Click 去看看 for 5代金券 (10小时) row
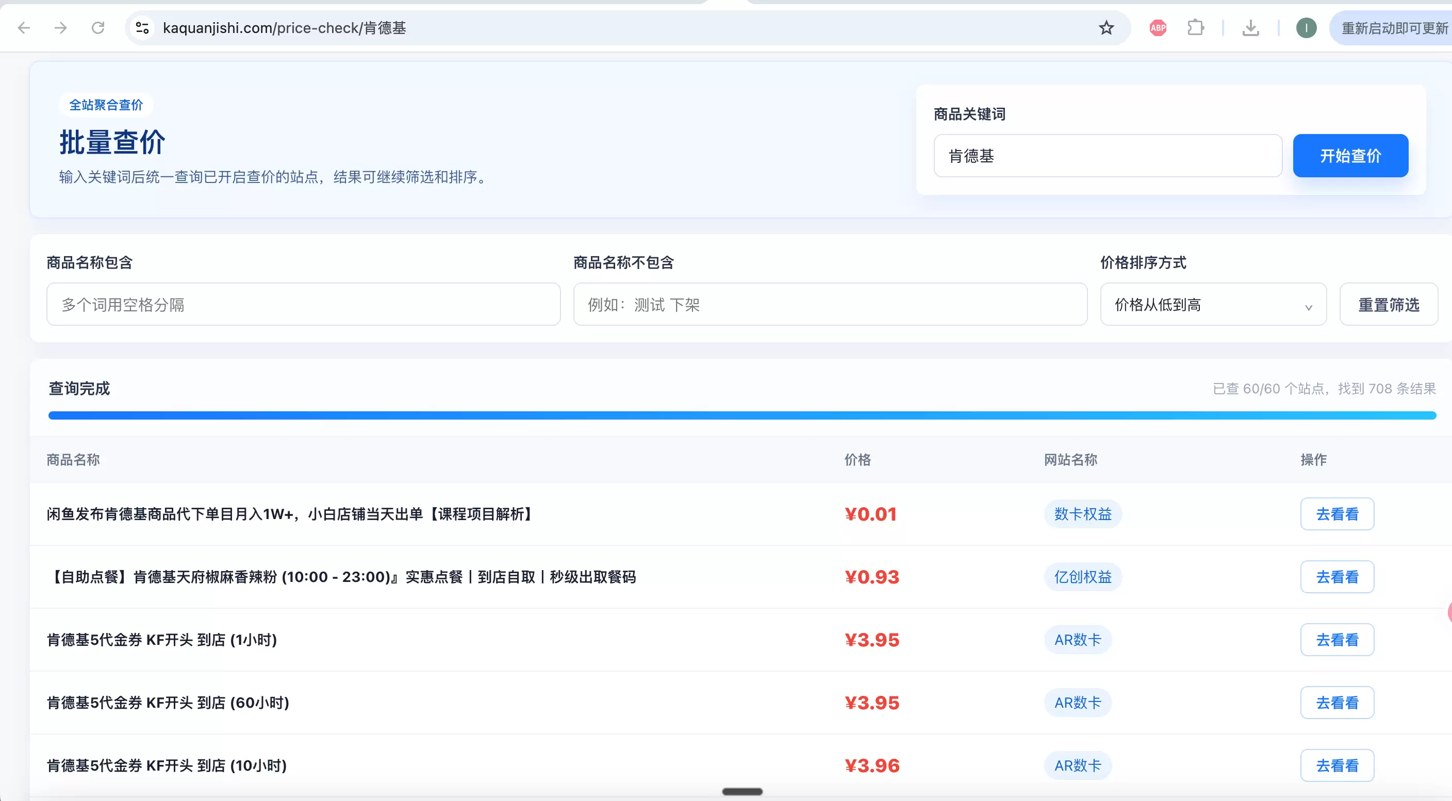1452x801 pixels. pos(1337,765)
